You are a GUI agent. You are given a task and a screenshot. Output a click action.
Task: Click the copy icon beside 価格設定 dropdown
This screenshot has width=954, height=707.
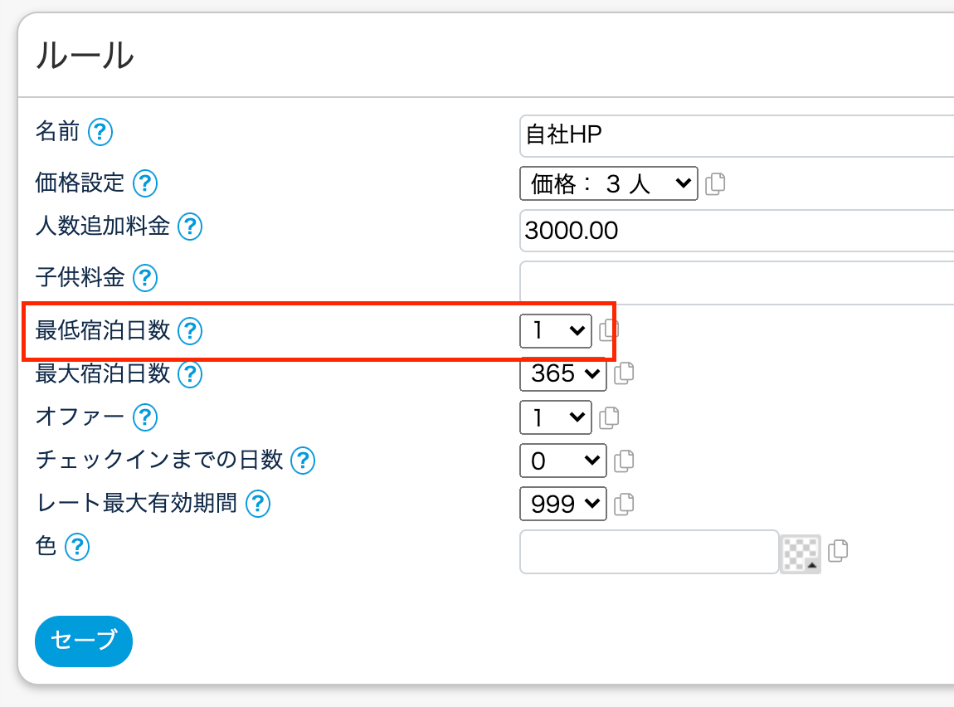click(x=715, y=183)
